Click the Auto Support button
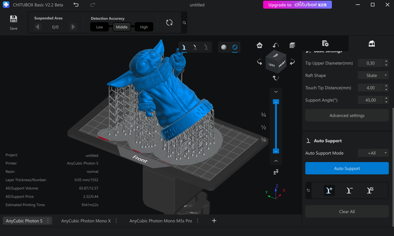 click(x=347, y=169)
